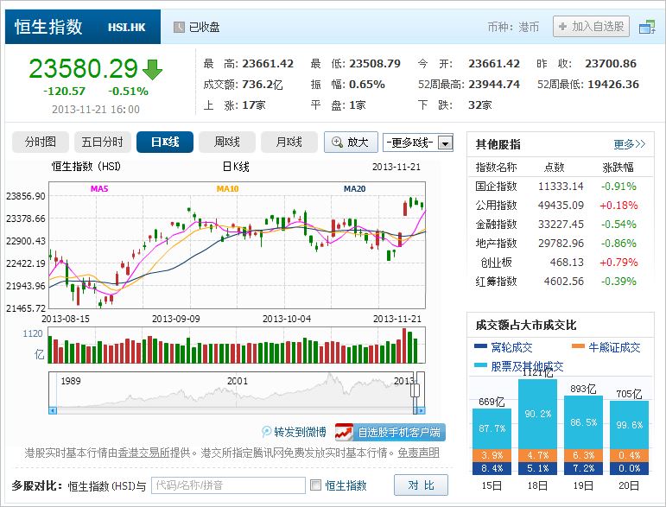Image resolution: width=666 pixels, height=507 pixels.
Task: Click the 自选股手机客户端 banner
Action: [390, 432]
